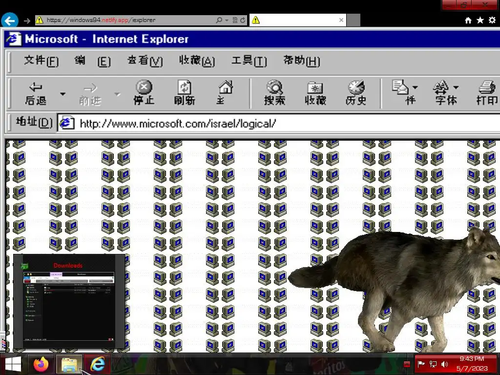
Task: Open File Explorer from the taskbar
Action: [69, 364]
